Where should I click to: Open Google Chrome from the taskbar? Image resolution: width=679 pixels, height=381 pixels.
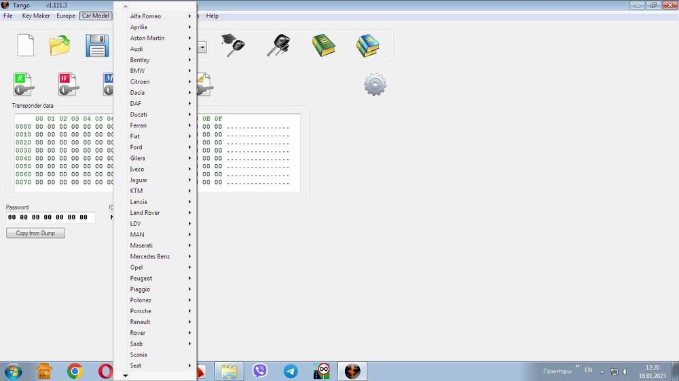(x=75, y=372)
